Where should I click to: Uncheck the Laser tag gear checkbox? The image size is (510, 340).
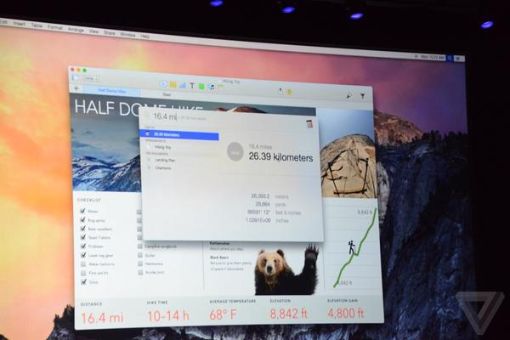[x=83, y=255]
